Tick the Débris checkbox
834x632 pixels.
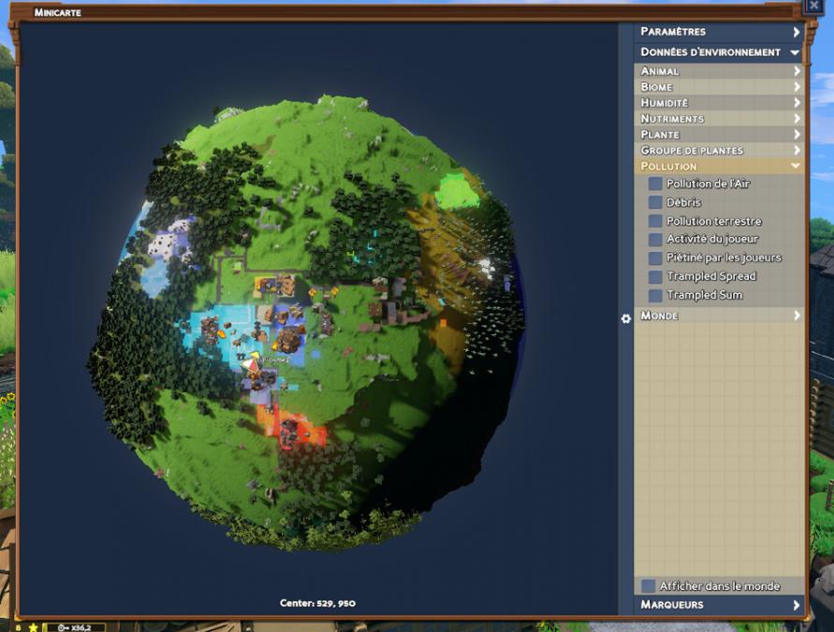(x=655, y=203)
